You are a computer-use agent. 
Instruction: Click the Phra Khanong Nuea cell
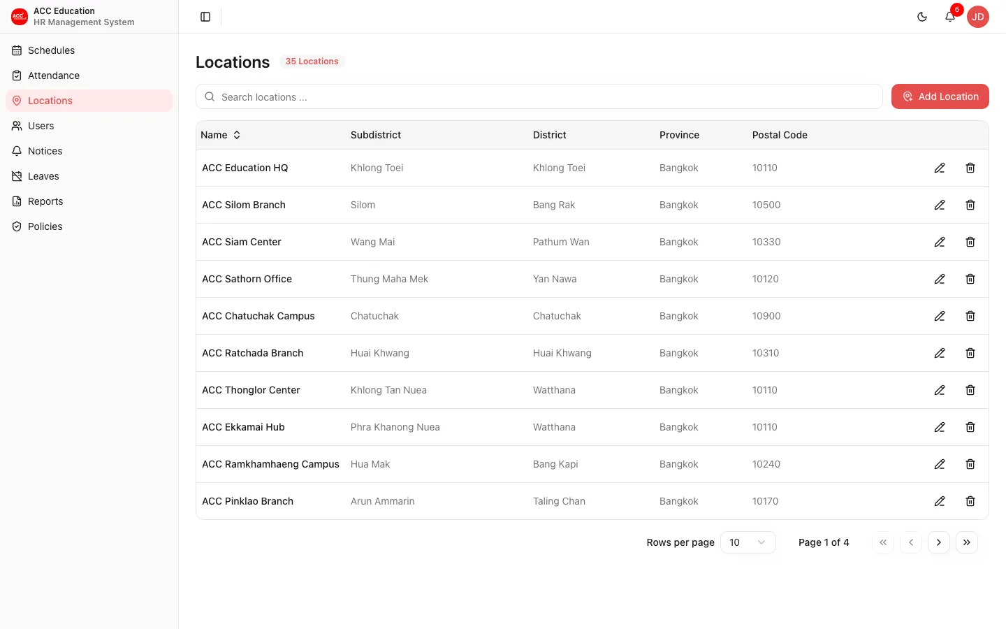point(395,427)
